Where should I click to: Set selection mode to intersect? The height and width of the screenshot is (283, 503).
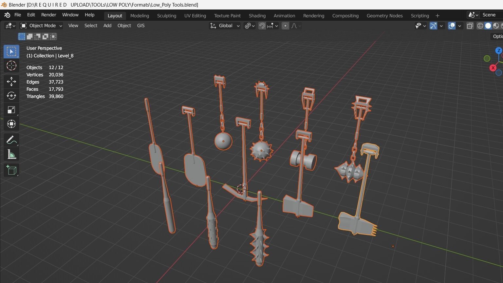pyautogui.click(x=53, y=36)
